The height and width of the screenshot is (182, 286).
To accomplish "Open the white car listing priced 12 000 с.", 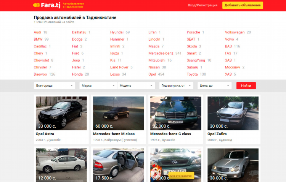I will coord(61,165).
